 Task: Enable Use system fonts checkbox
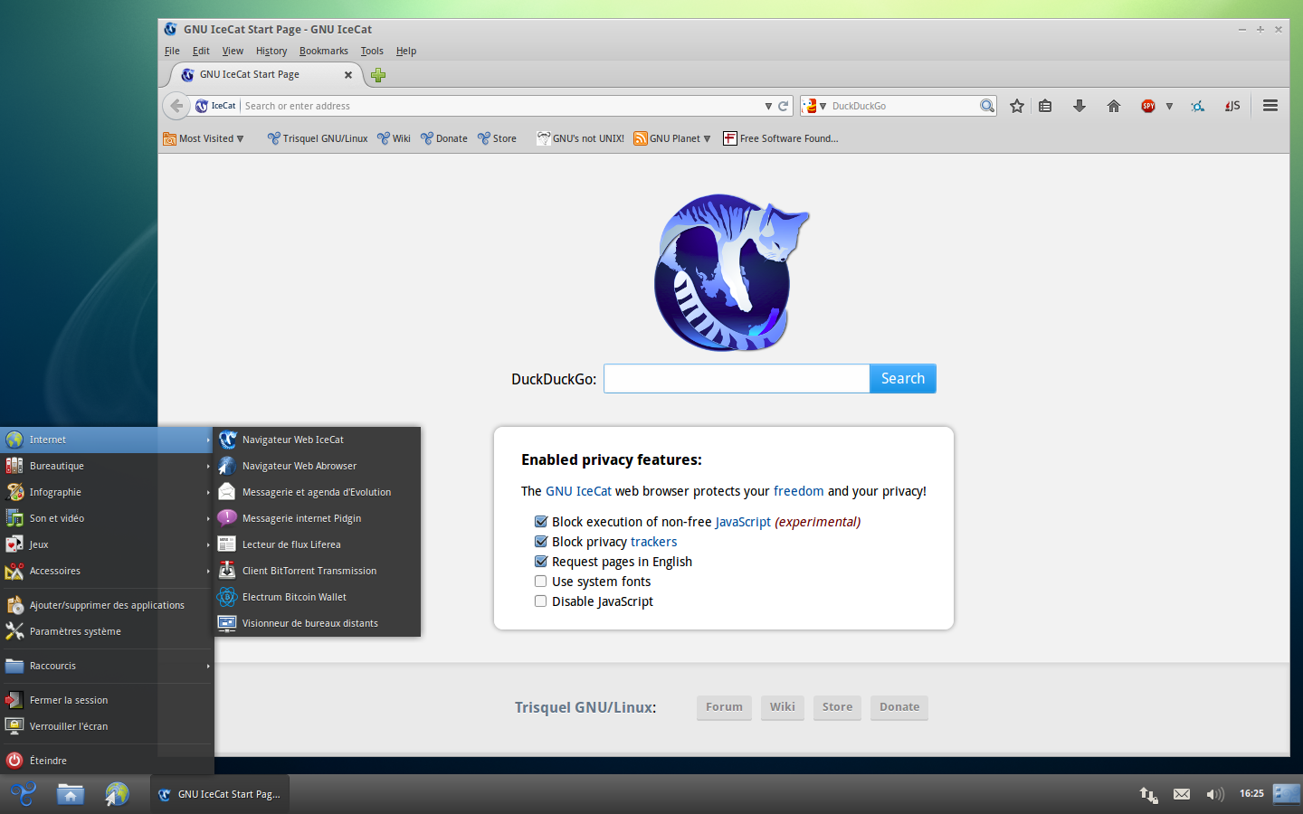coord(541,582)
